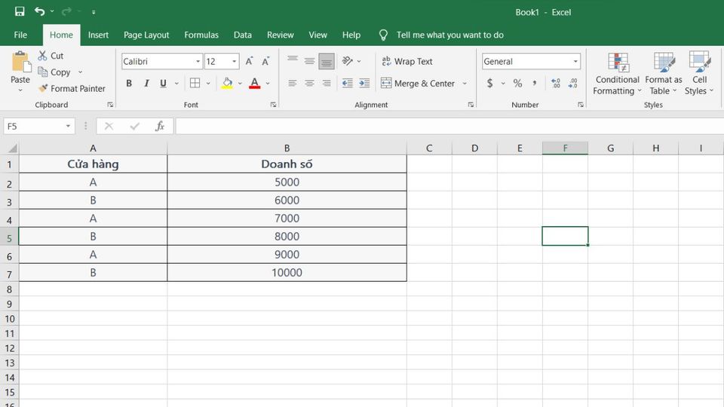Toggle Underline formatting
724x407 pixels.
(163, 84)
